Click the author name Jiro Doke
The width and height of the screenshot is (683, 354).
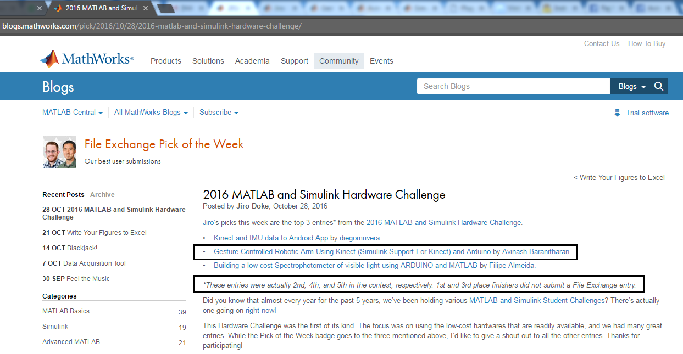(253, 206)
